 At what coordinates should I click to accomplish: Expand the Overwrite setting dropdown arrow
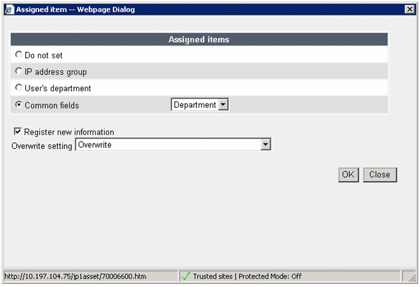click(265, 145)
